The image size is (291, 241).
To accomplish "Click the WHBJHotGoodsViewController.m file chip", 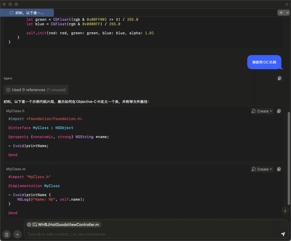I will 64,224.
